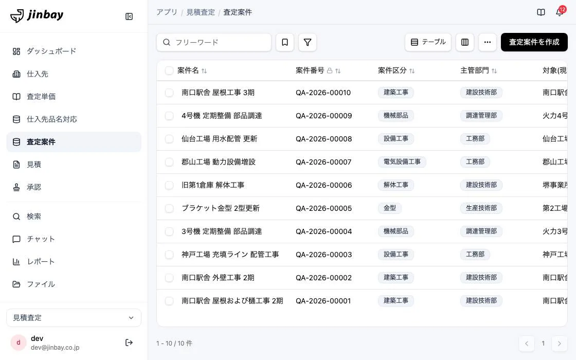Collapse the sidebar with the panel icon

click(x=129, y=16)
